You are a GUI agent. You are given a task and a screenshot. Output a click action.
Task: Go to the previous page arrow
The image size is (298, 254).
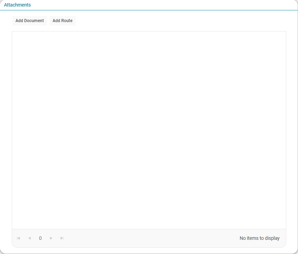[29, 238]
